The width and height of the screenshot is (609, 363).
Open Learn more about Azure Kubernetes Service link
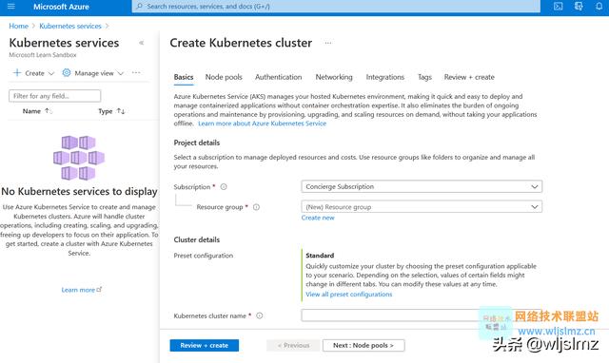(263, 124)
